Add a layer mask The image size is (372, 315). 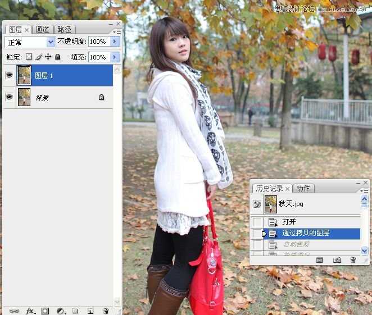(45, 311)
